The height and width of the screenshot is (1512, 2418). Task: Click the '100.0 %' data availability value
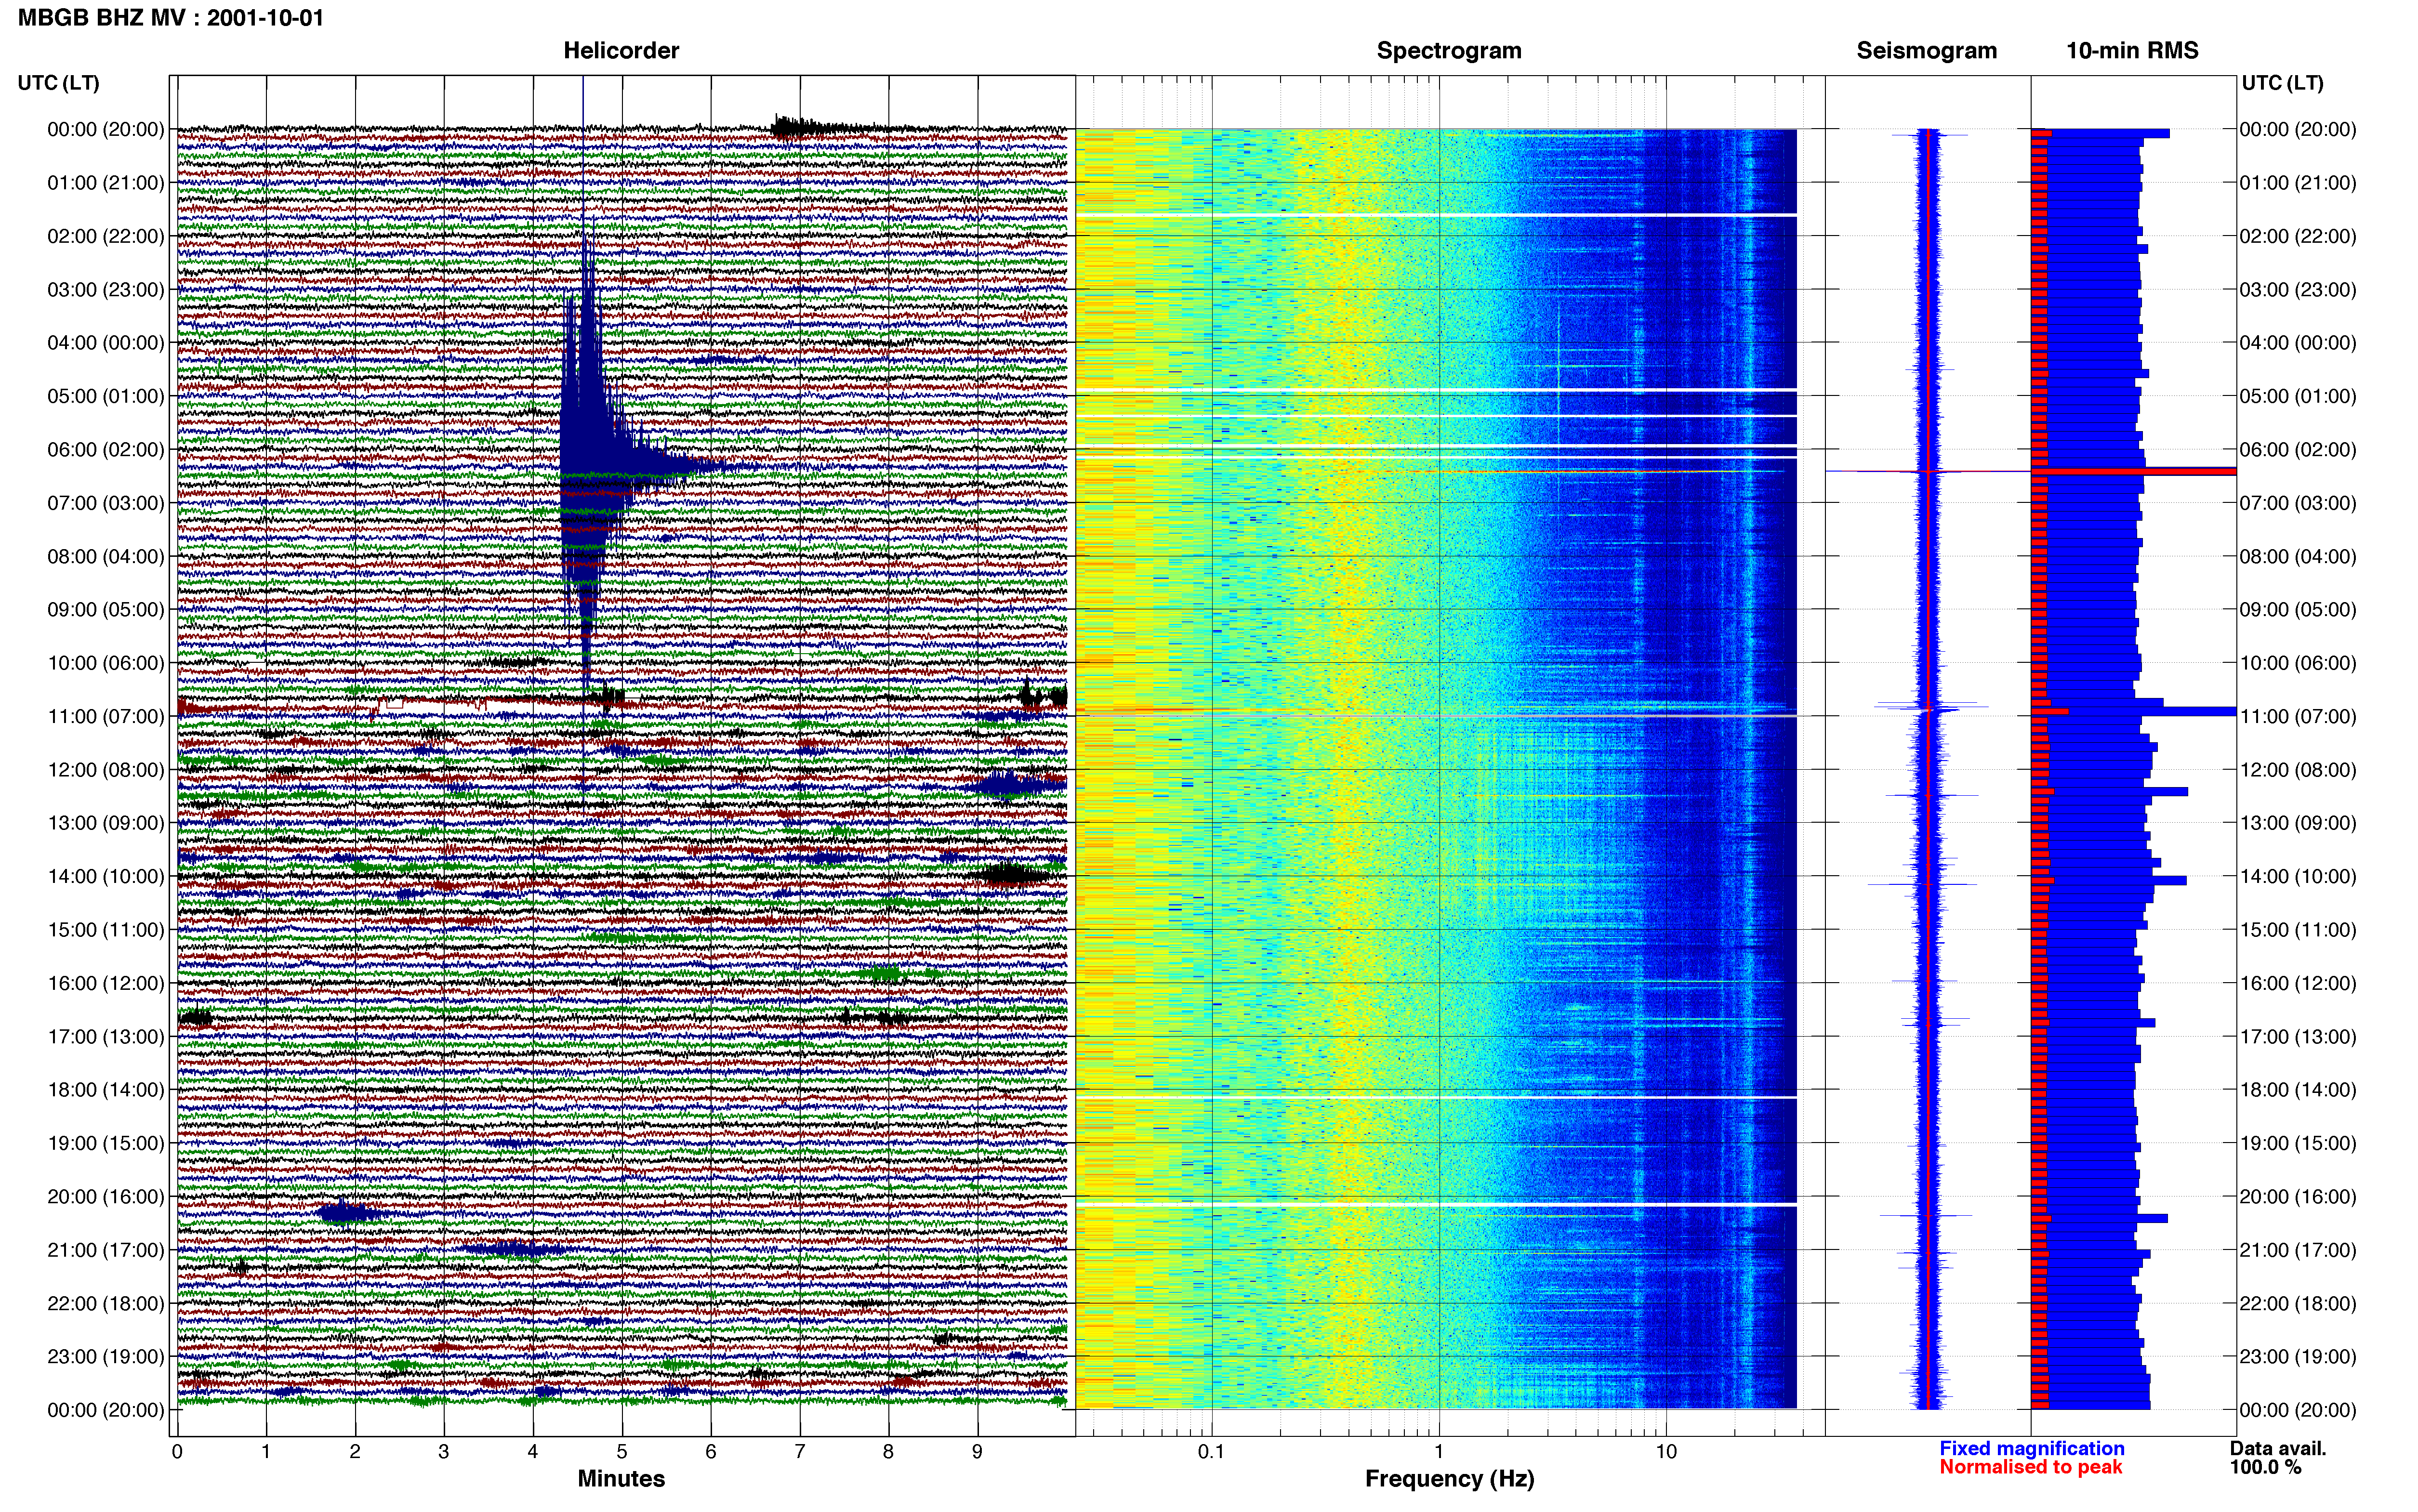[x=2265, y=1467]
